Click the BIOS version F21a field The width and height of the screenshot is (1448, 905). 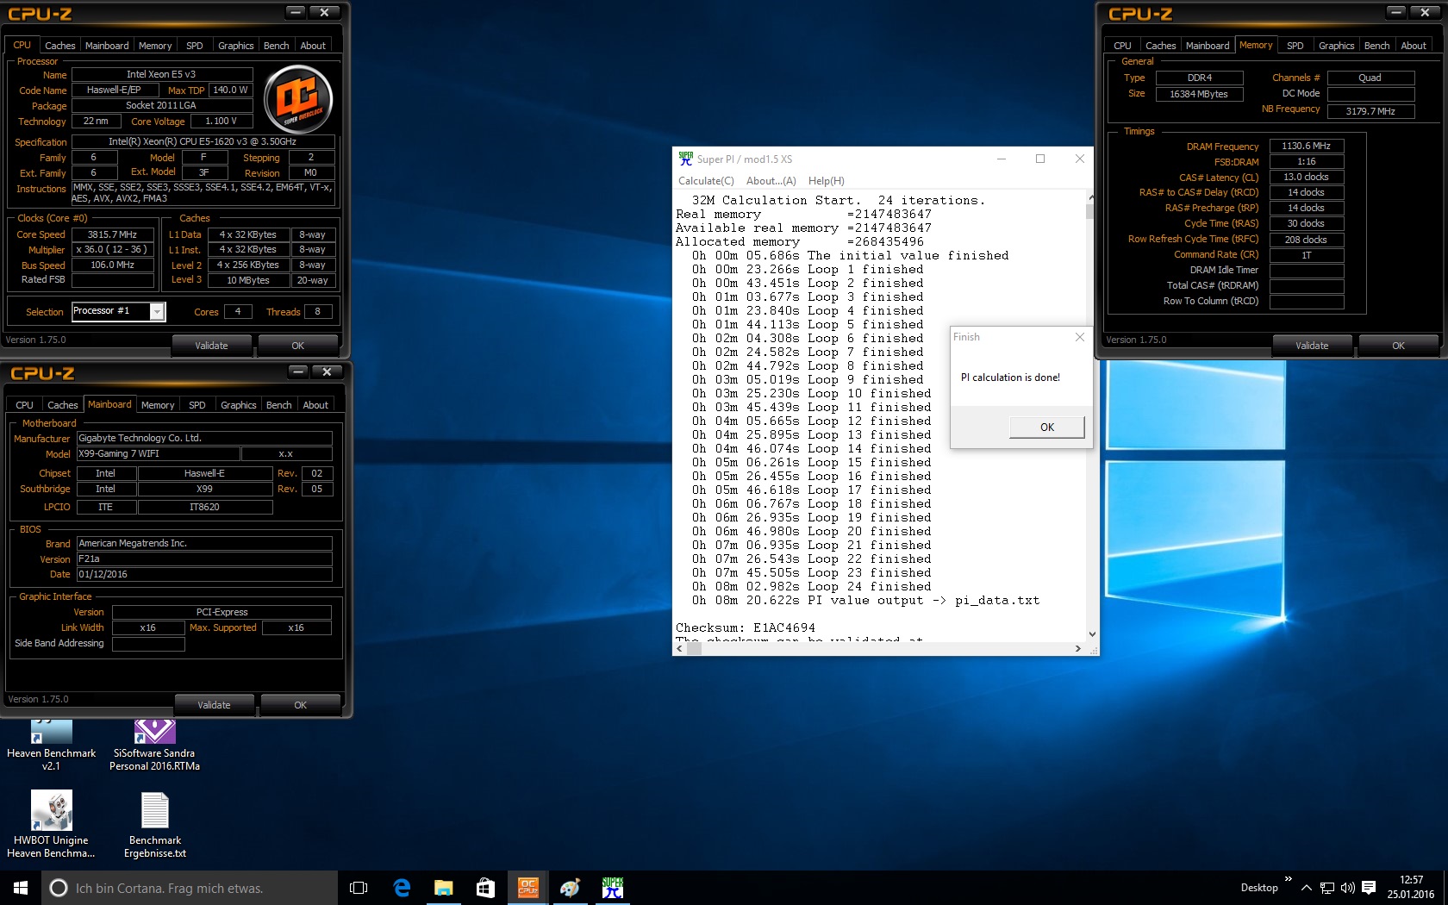tap(204, 559)
